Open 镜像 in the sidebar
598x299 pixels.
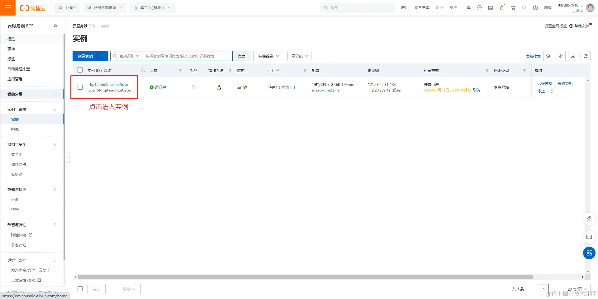[15, 129]
